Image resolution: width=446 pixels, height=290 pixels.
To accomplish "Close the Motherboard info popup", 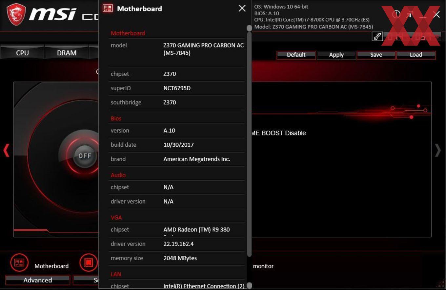I will click(242, 9).
